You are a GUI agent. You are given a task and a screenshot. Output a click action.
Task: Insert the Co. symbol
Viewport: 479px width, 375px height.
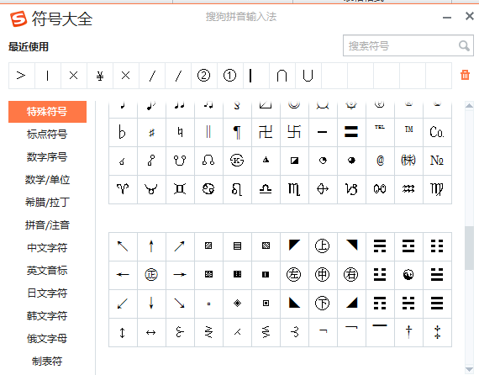437,132
